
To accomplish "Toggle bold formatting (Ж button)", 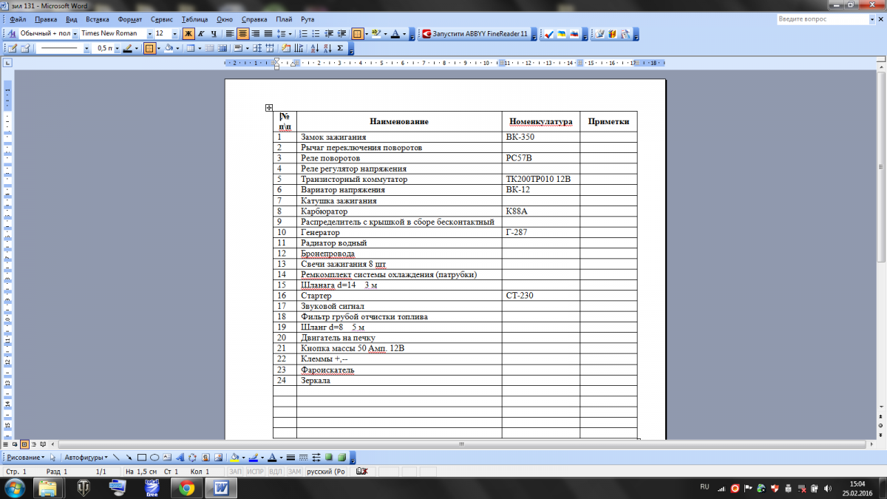I will point(188,34).
